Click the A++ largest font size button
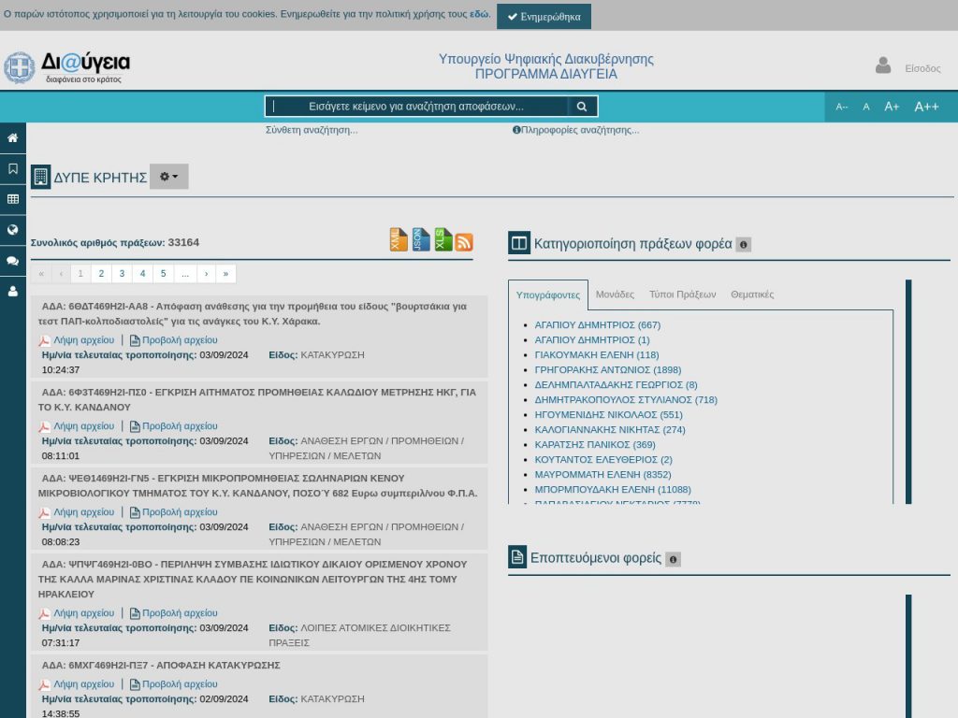The height and width of the screenshot is (718, 958). click(x=926, y=107)
